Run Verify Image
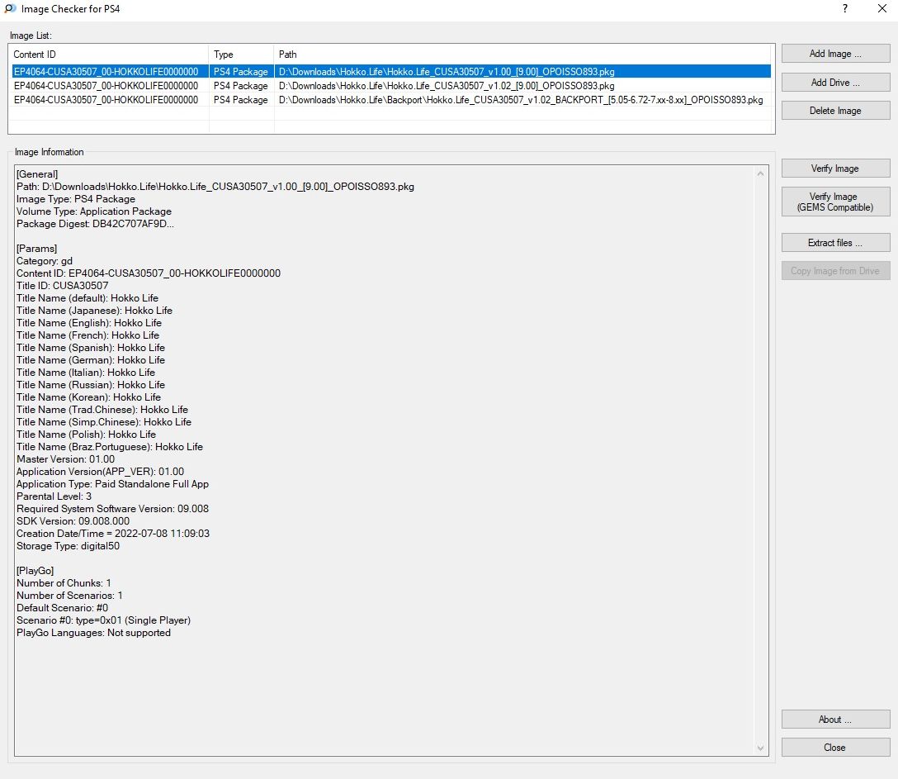 tap(835, 169)
